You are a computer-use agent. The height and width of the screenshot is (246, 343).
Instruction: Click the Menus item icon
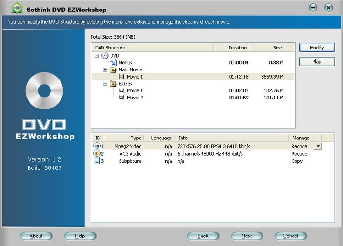click(x=113, y=63)
